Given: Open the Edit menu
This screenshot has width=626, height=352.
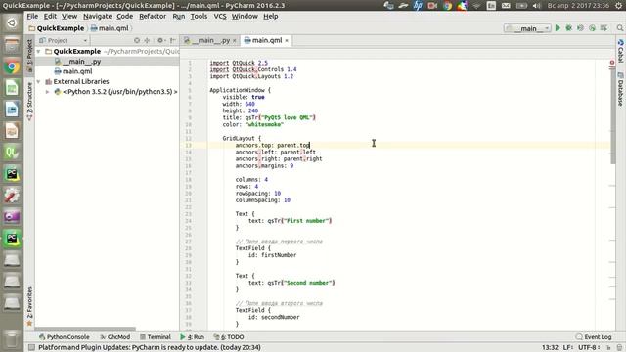Looking at the screenshot, I should (50, 16).
